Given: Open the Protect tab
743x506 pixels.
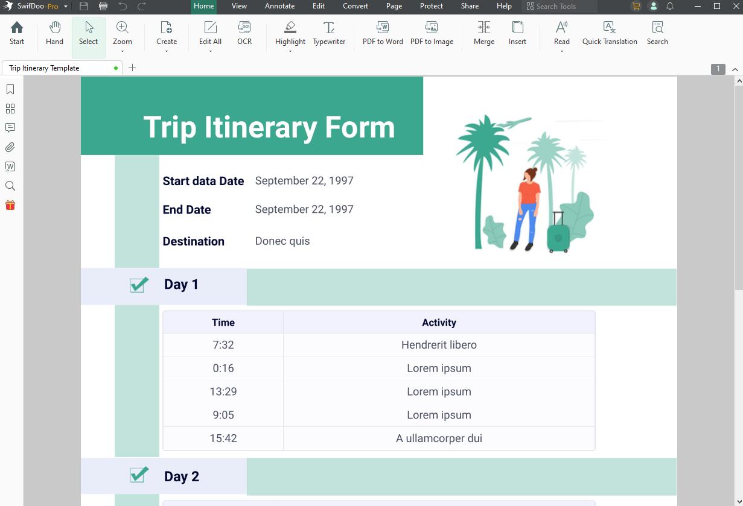Looking at the screenshot, I should point(432,6).
